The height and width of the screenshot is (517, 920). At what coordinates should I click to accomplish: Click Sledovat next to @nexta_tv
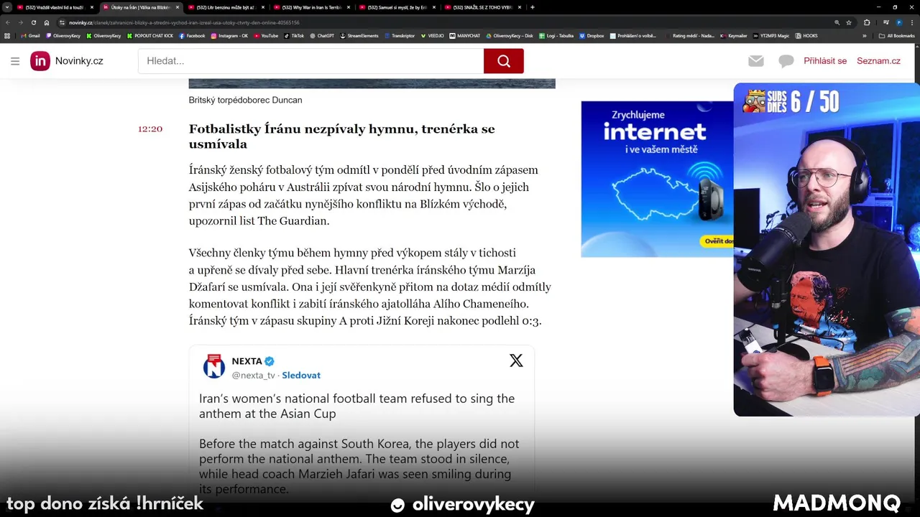[301, 375]
